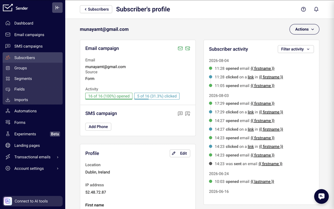
Task: Click the email envelope status icon
Action: click(180, 48)
